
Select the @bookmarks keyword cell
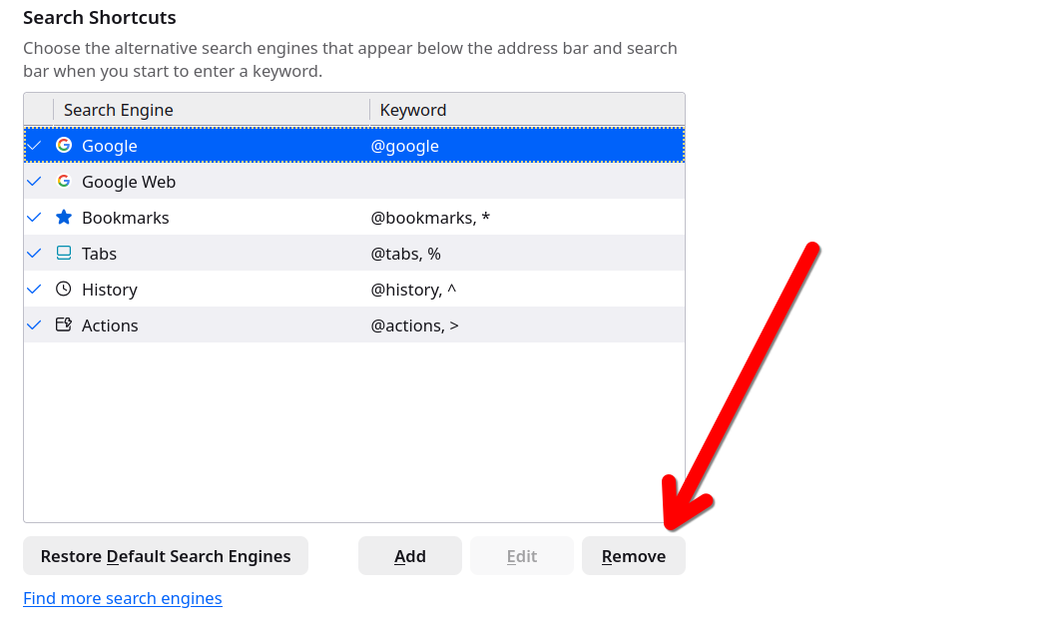(430, 218)
